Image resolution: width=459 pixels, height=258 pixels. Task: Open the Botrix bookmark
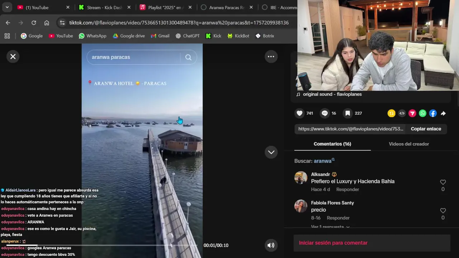click(265, 36)
